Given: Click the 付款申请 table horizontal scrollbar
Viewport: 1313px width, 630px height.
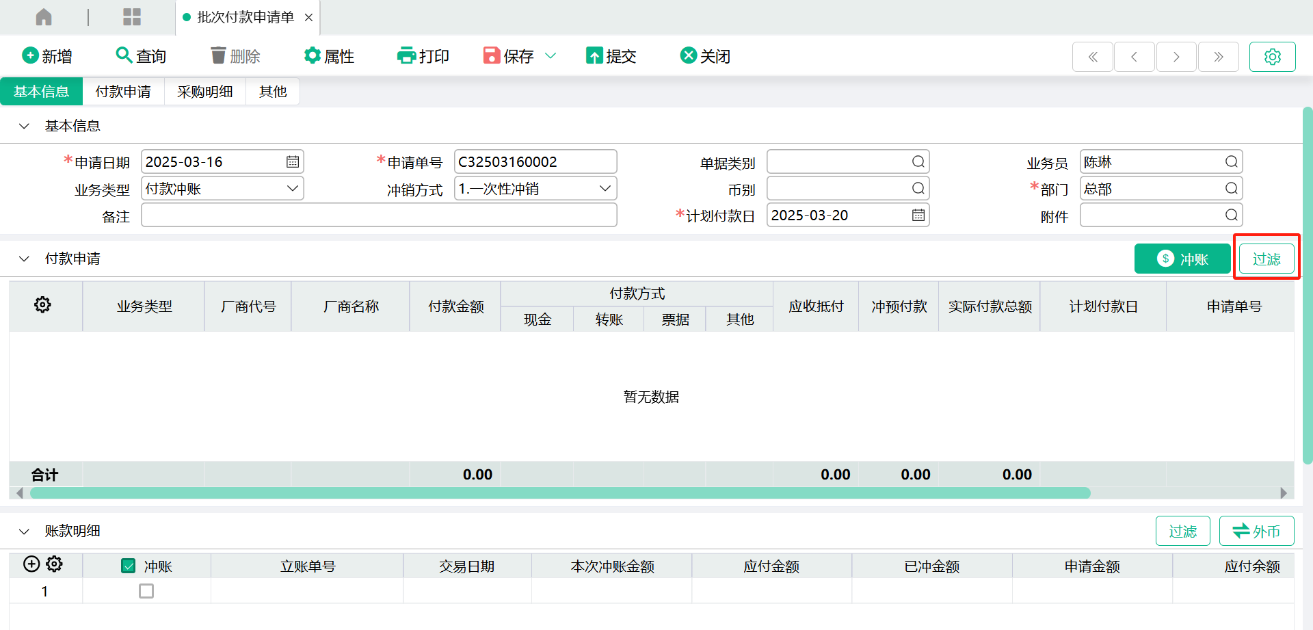Looking at the screenshot, I should (560, 493).
